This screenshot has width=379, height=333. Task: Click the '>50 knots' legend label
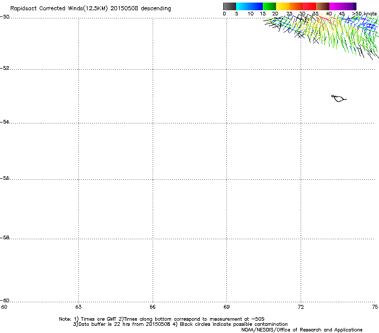[365, 14]
